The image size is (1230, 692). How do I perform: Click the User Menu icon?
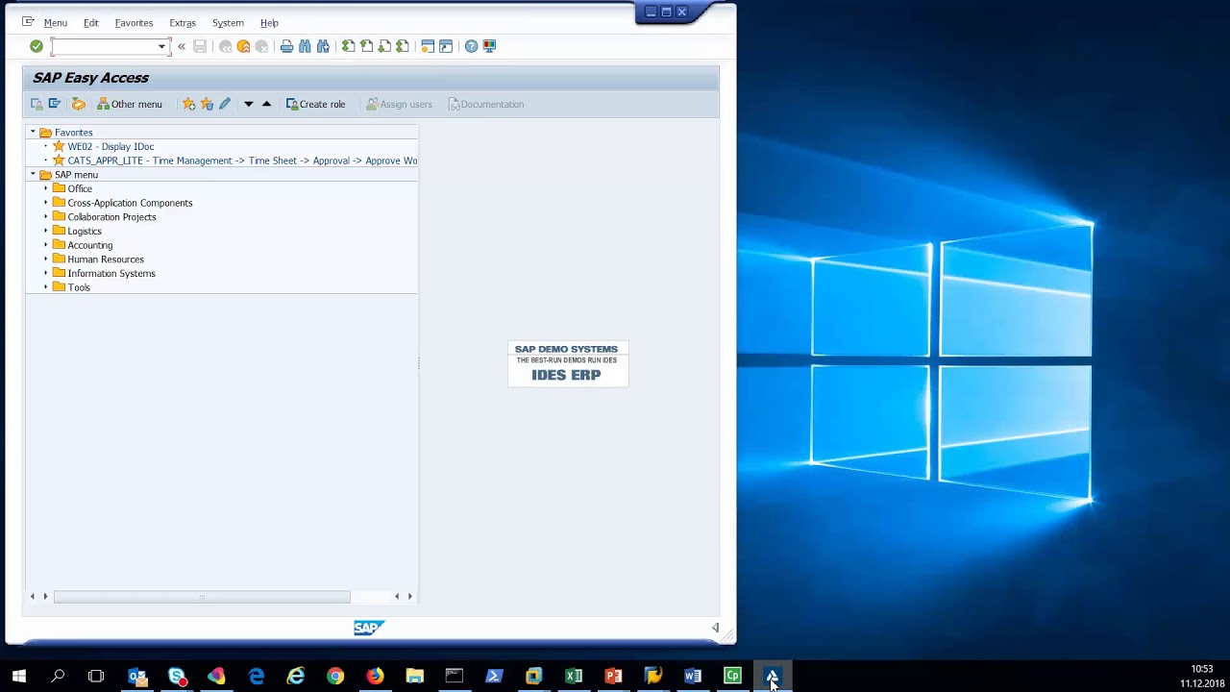click(37, 104)
